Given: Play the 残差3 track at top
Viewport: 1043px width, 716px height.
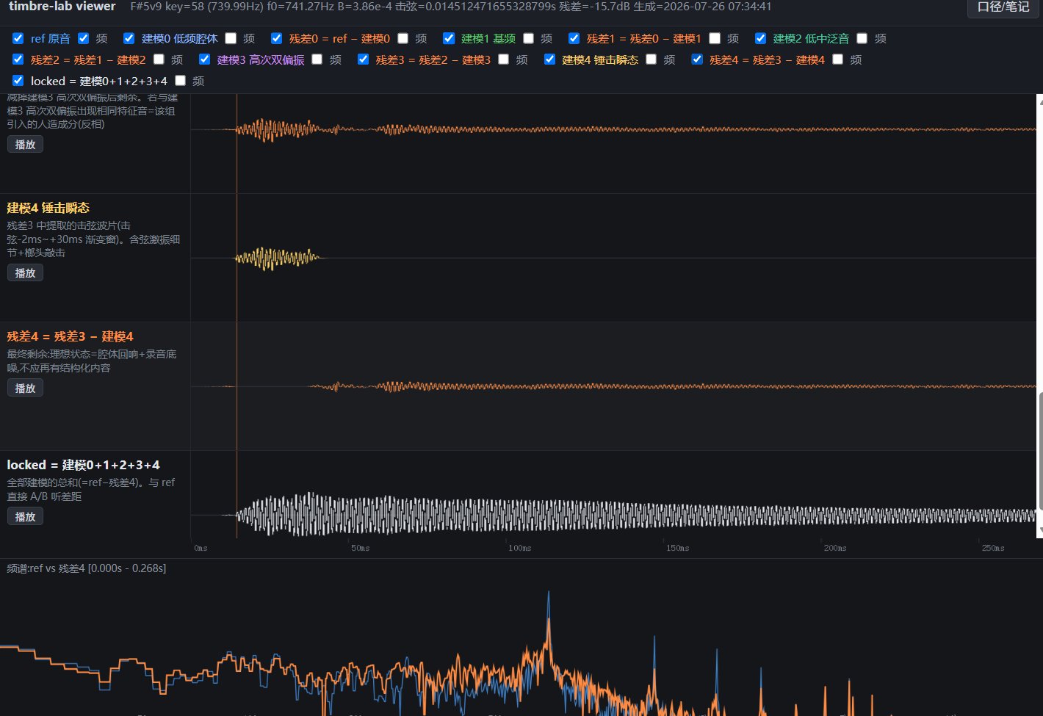Looking at the screenshot, I should pos(25,145).
